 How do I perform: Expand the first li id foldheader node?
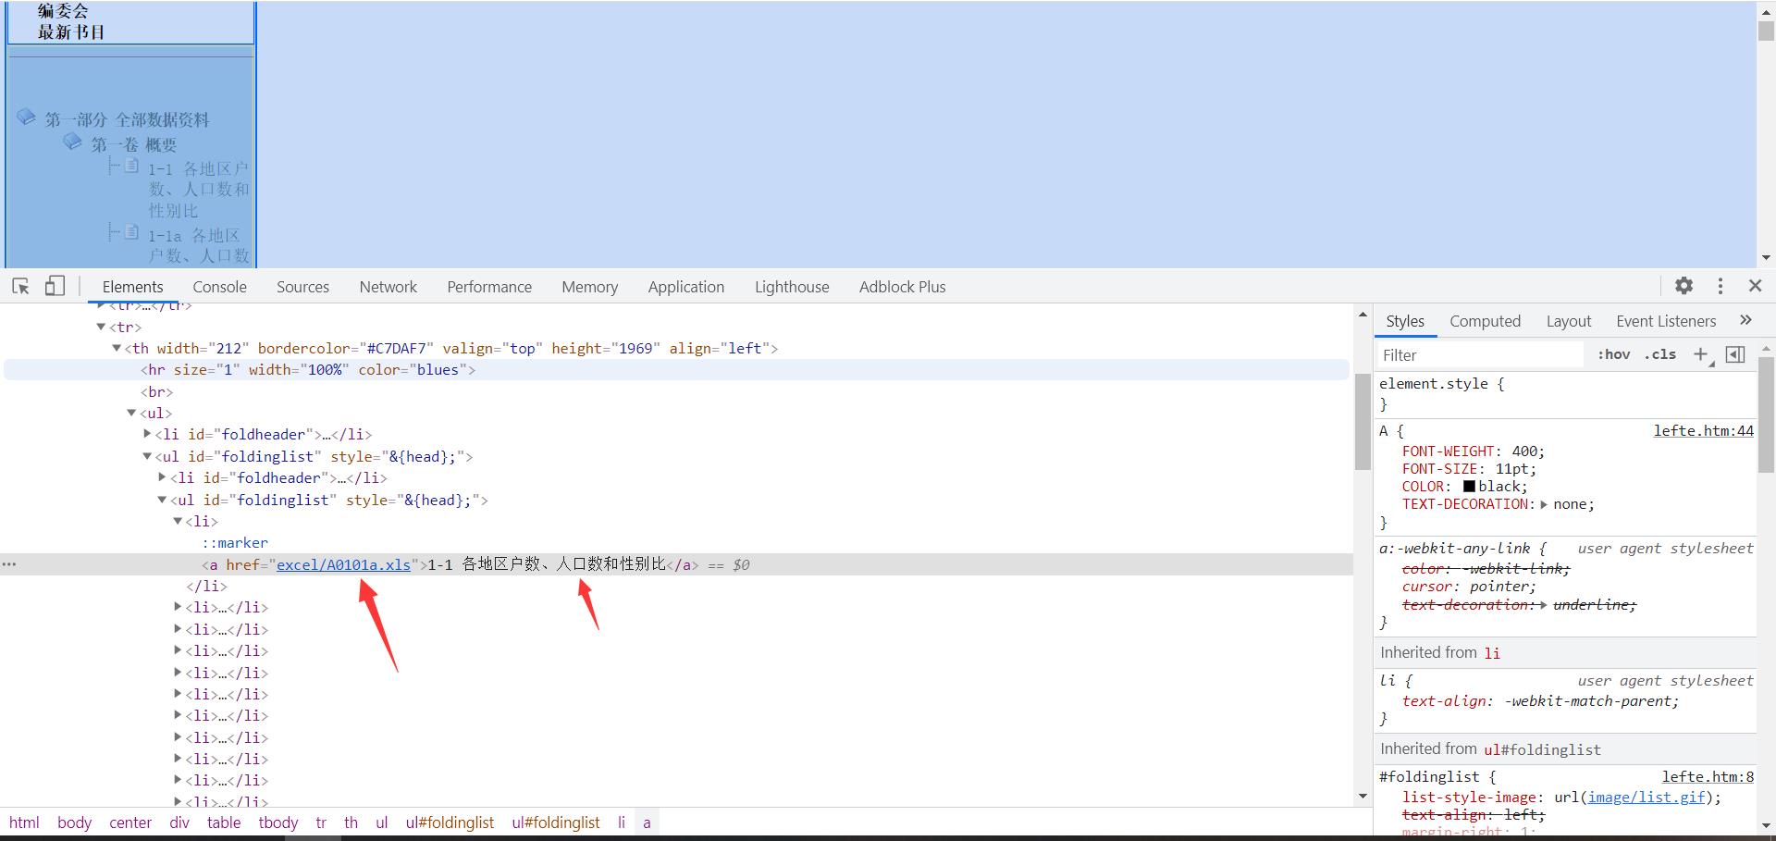click(x=147, y=434)
